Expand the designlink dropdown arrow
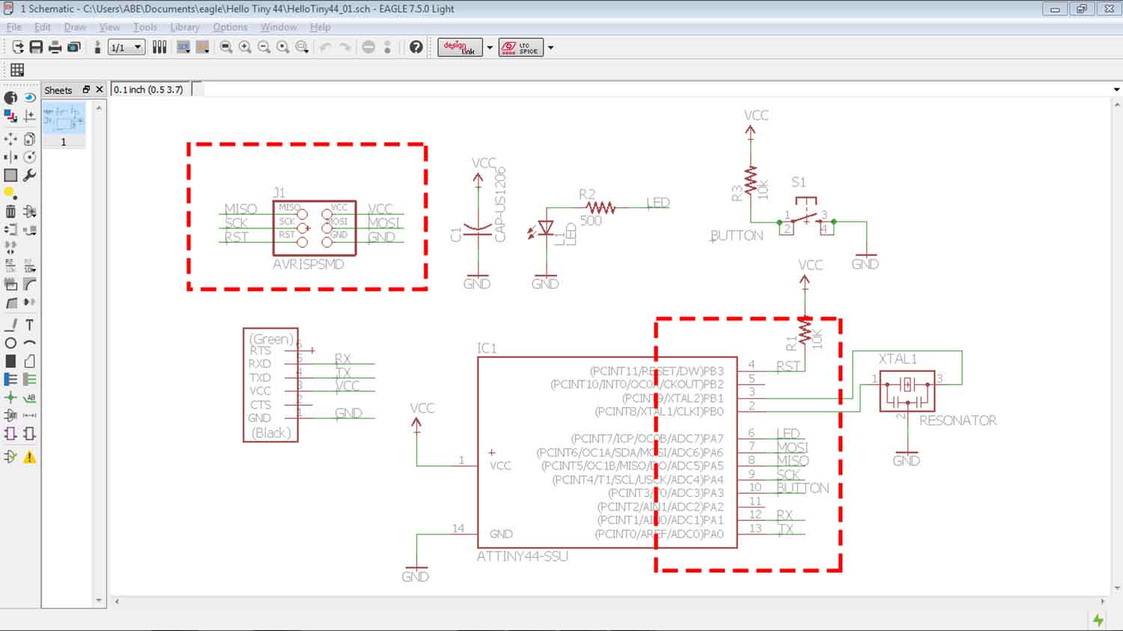This screenshot has height=631, width=1123. (490, 47)
